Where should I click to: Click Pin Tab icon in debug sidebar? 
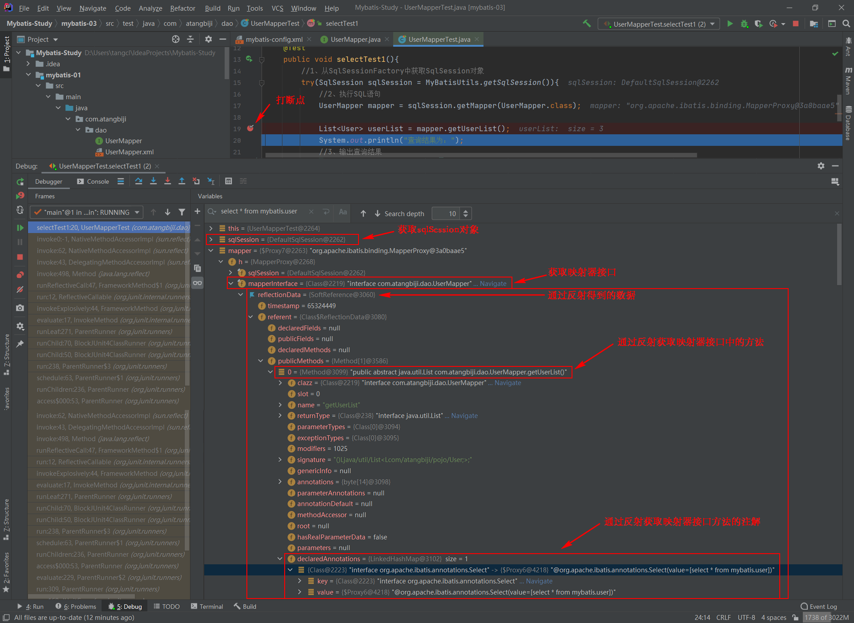pos(20,344)
